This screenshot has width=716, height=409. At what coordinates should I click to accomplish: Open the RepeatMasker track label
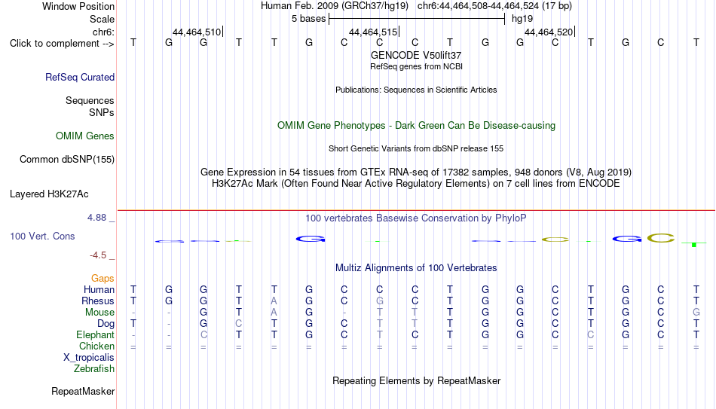click(83, 391)
